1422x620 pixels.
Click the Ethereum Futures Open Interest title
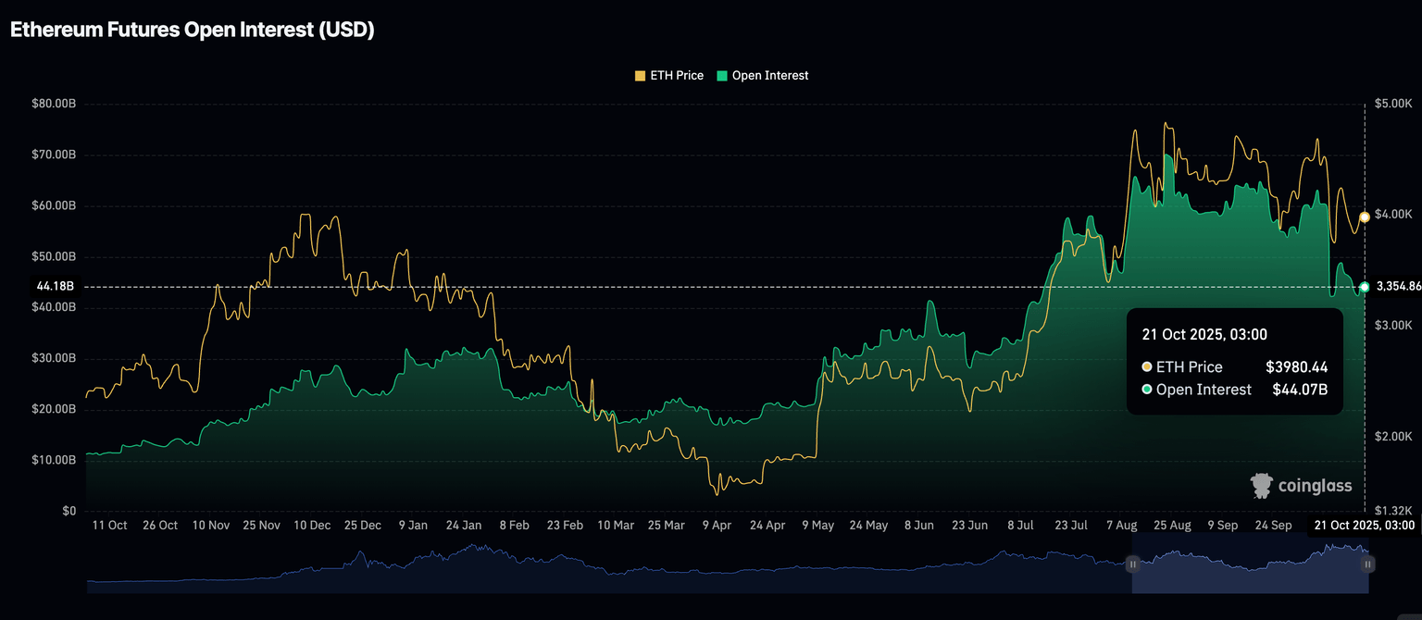click(192, 30)
